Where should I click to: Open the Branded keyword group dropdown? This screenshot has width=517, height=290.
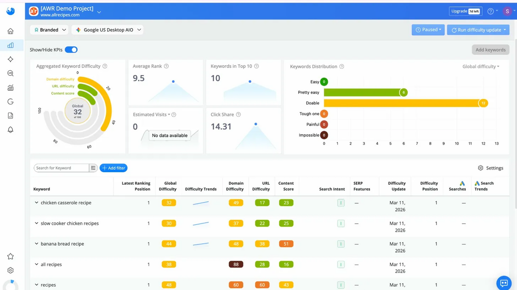49,30
